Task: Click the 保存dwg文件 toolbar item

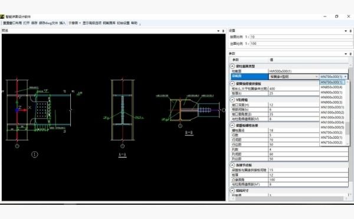Action: (48, 23)
